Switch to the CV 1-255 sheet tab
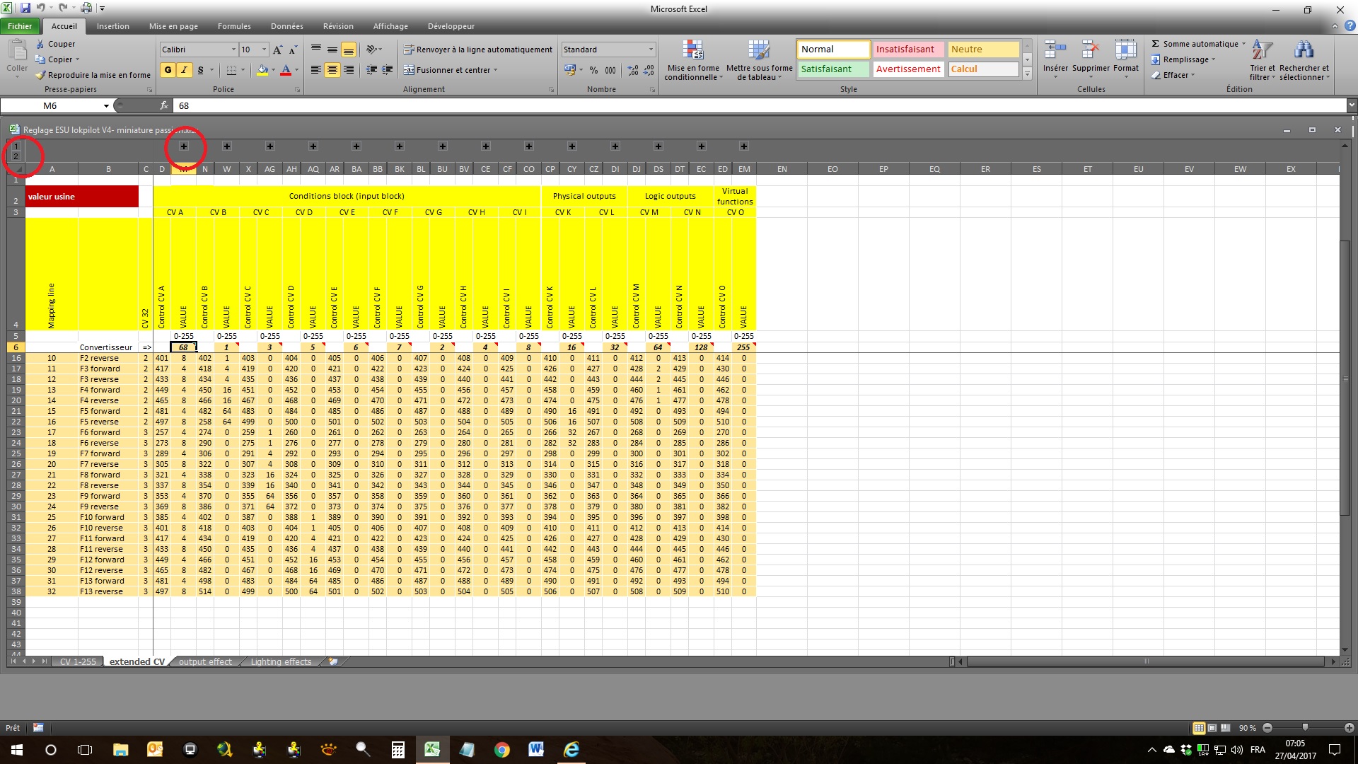Screen dimensions: 1358x764 [78, 662]
